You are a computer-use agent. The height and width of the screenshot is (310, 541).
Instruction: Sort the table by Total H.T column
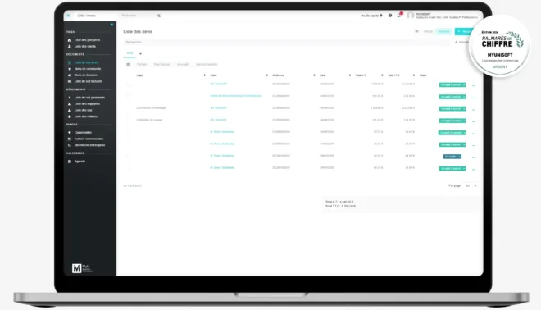(x=382, y=75)
